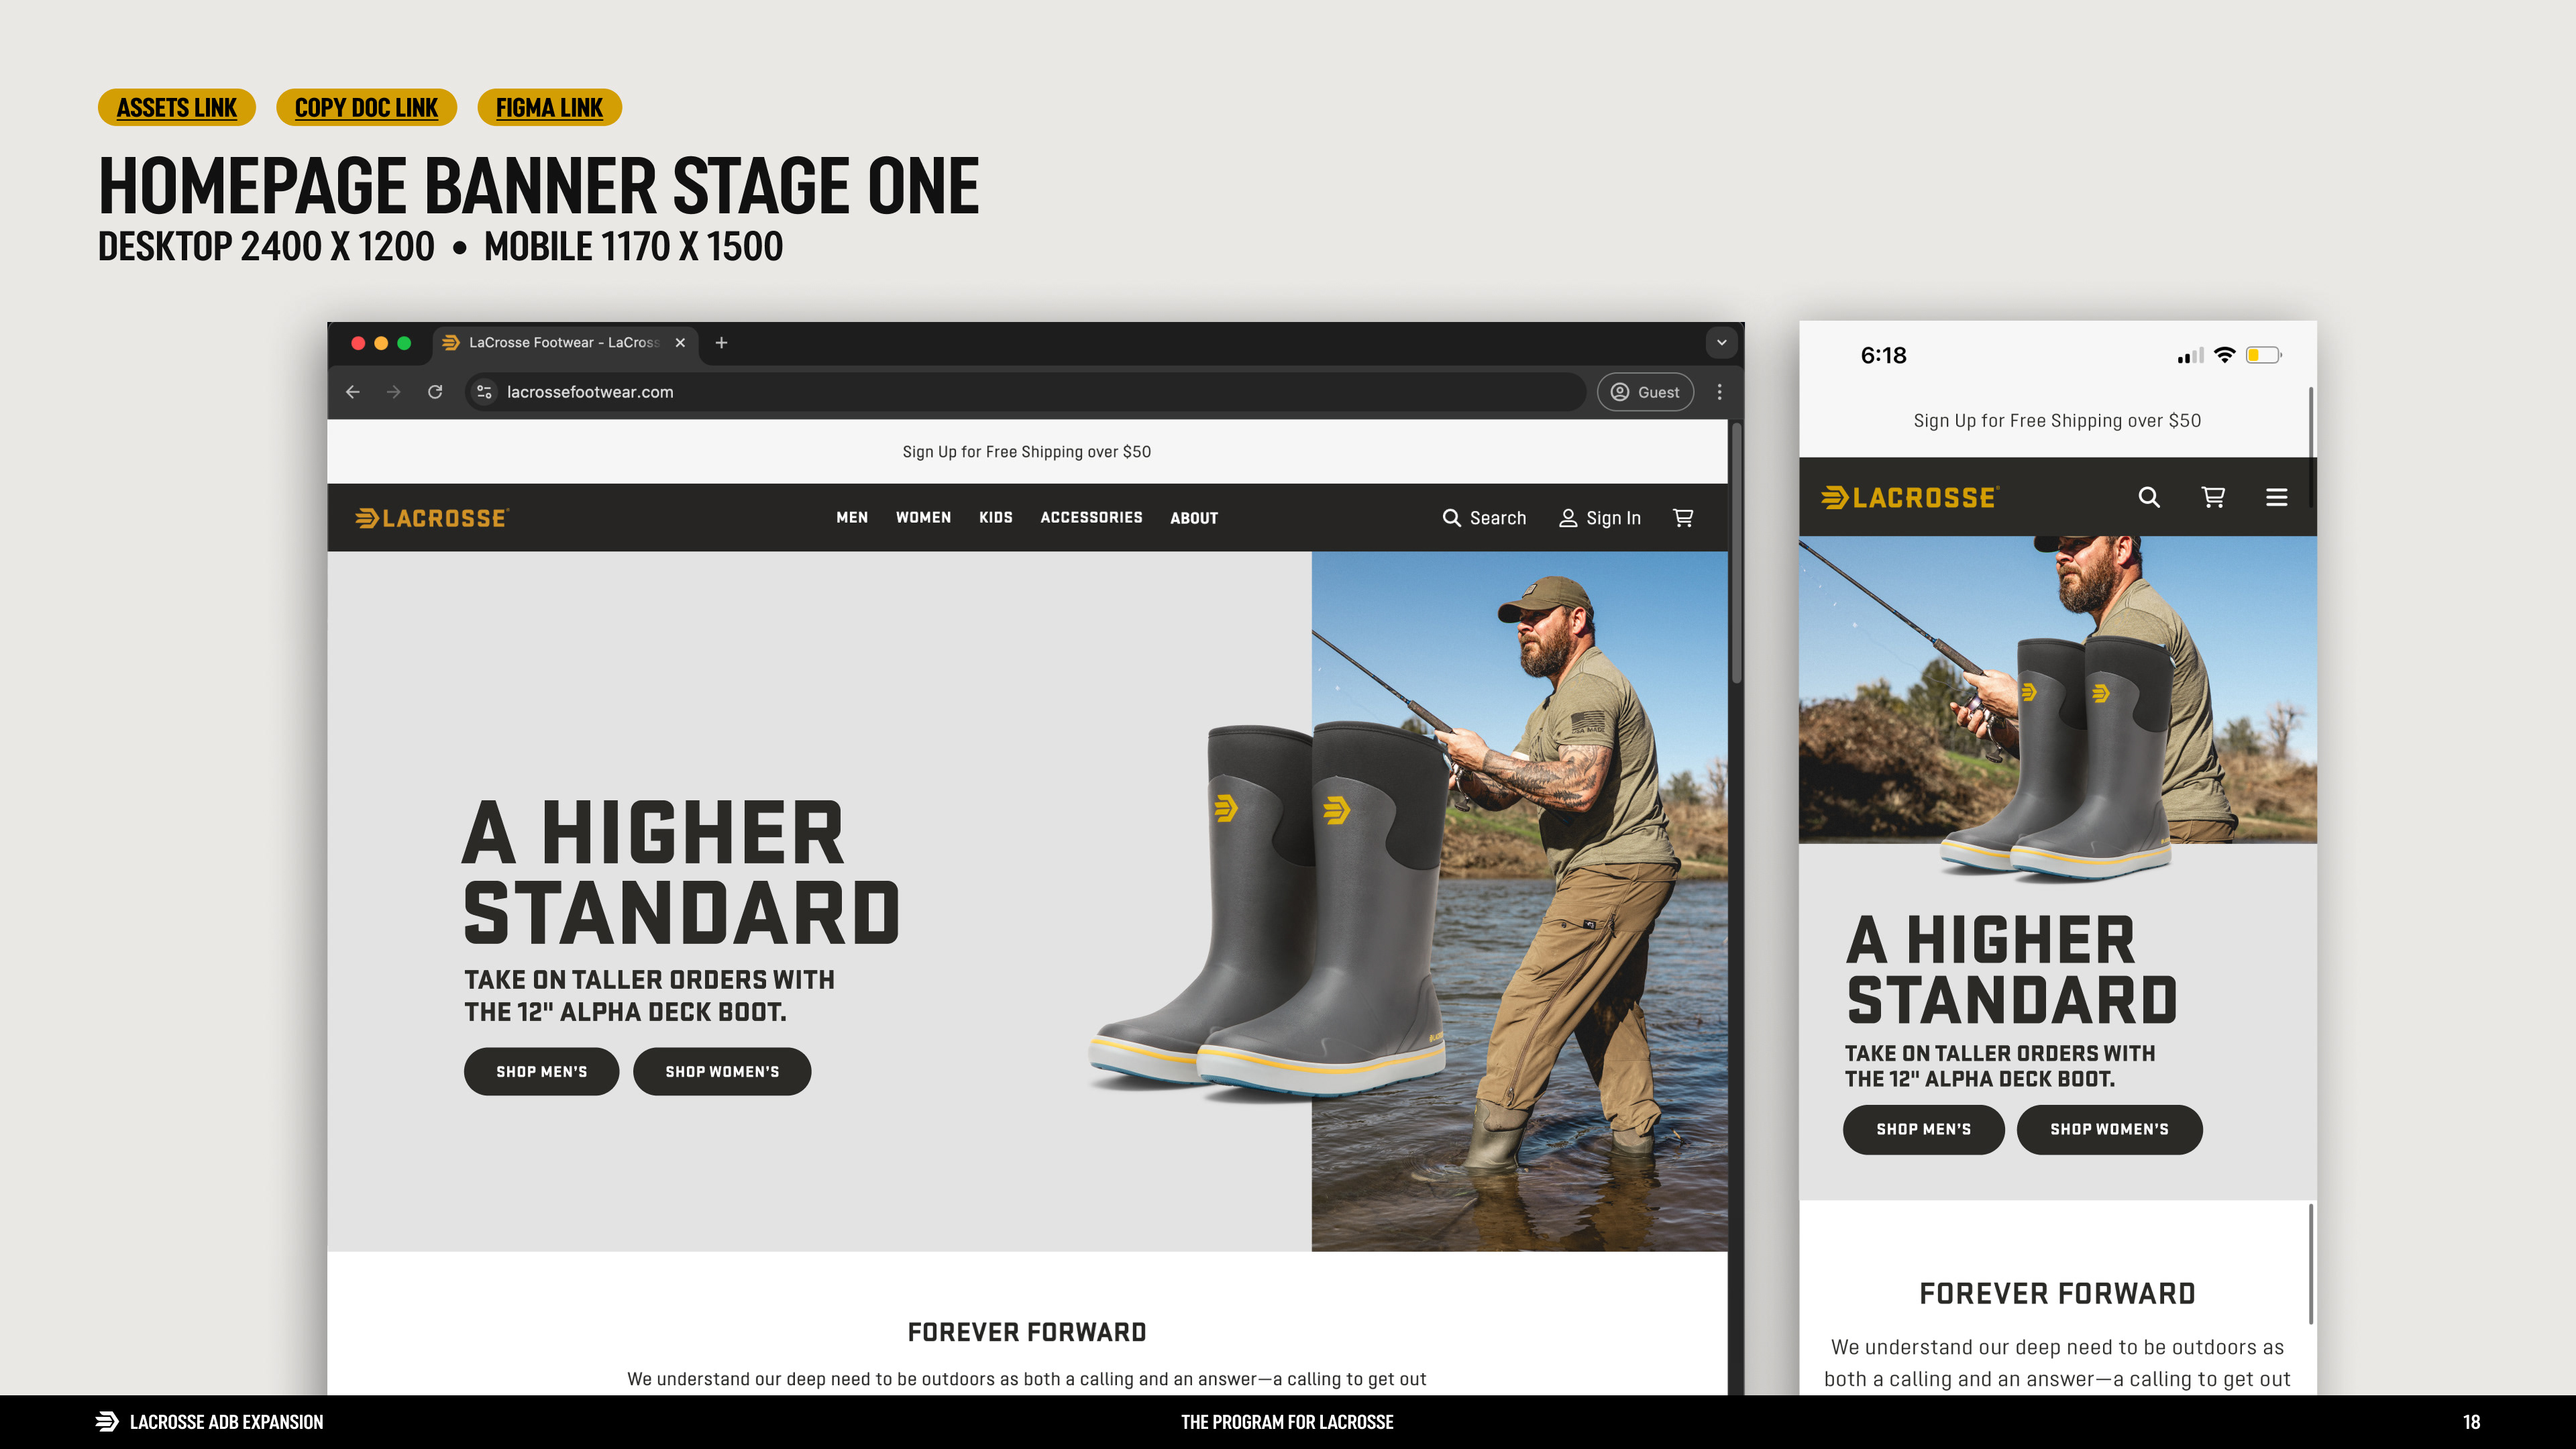Screen dimensions: 2576x1449
Task: Open the ACCESSORIES navigation menu
Action: tap(1091, 517)
